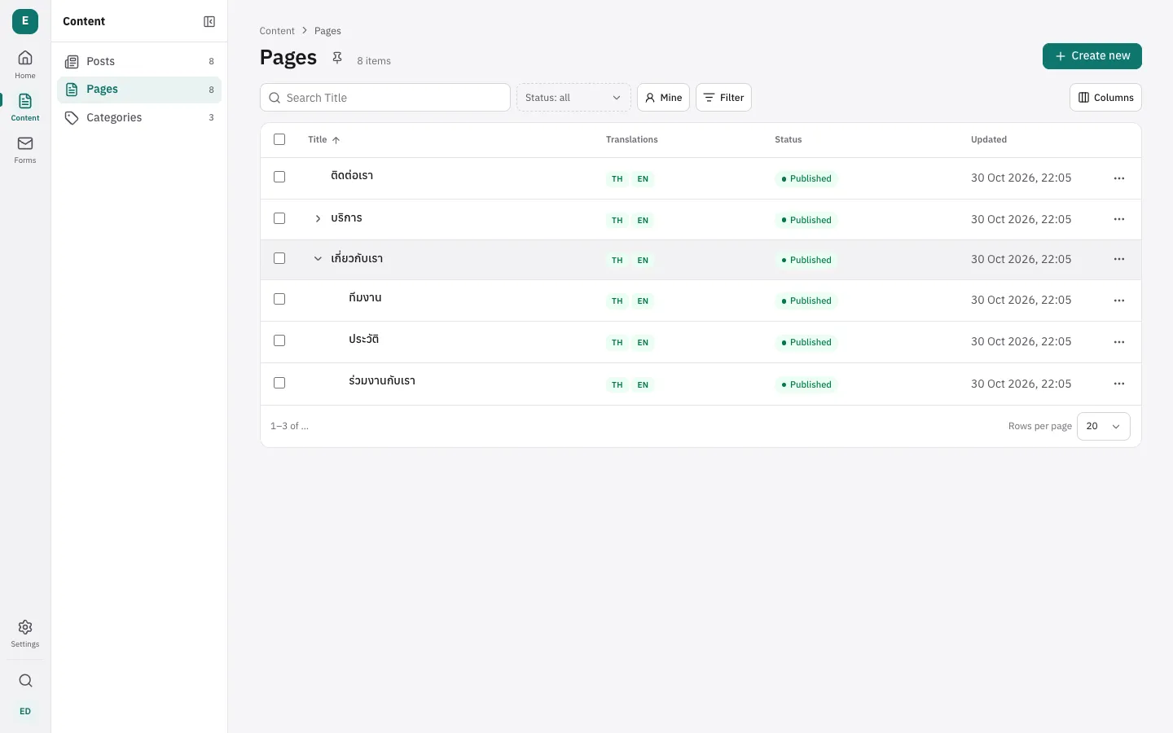Open the Home section in the rail
This screenshot has height=733, width=1173.
click(25, 64)
